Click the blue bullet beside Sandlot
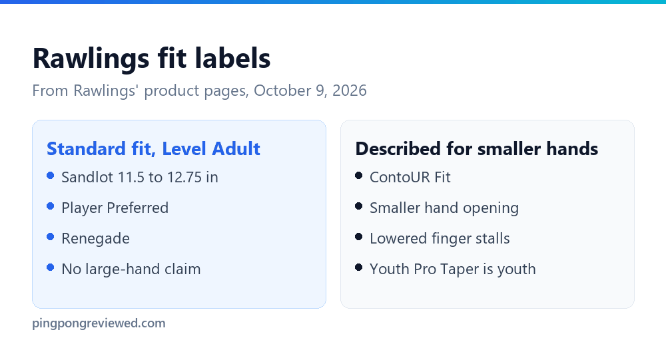The image size is (666, 344). [50, 175]
